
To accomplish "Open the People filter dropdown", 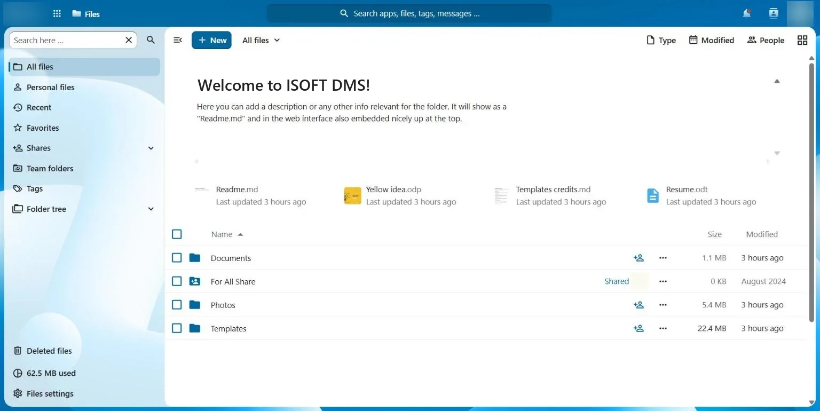I will pyautogui.click(x=766, y=40).
